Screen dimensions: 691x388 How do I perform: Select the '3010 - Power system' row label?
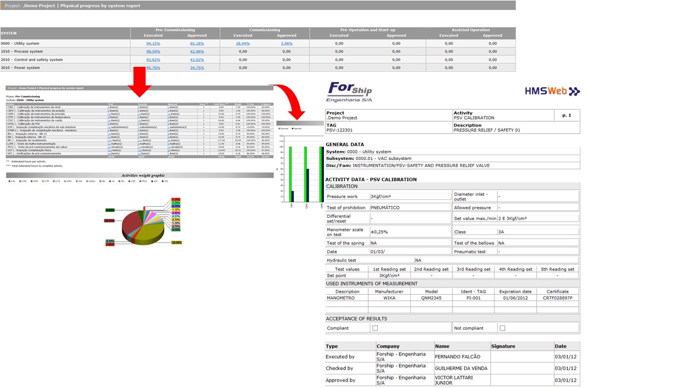pos(21,67)
